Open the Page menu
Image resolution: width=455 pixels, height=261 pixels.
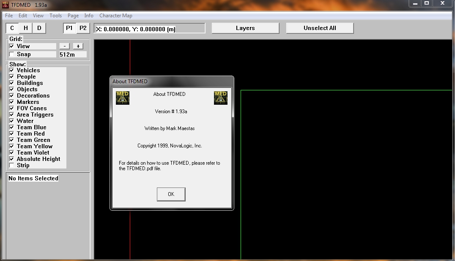73,16
